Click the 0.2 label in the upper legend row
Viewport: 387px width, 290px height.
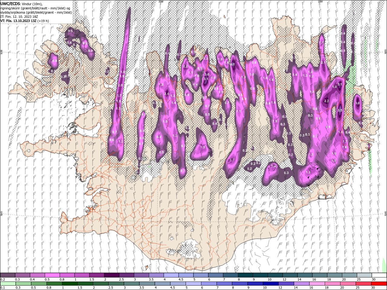[x=2, y=279]
